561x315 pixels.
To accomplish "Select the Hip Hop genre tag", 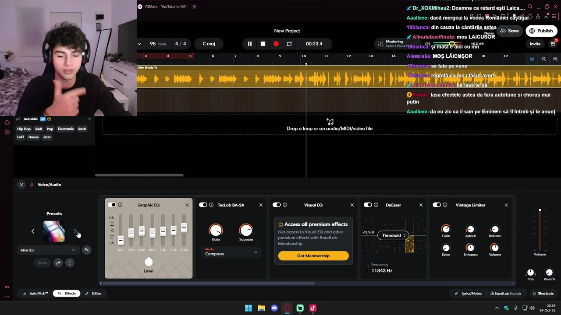I will pyautogui.click(x=24, y=129).
